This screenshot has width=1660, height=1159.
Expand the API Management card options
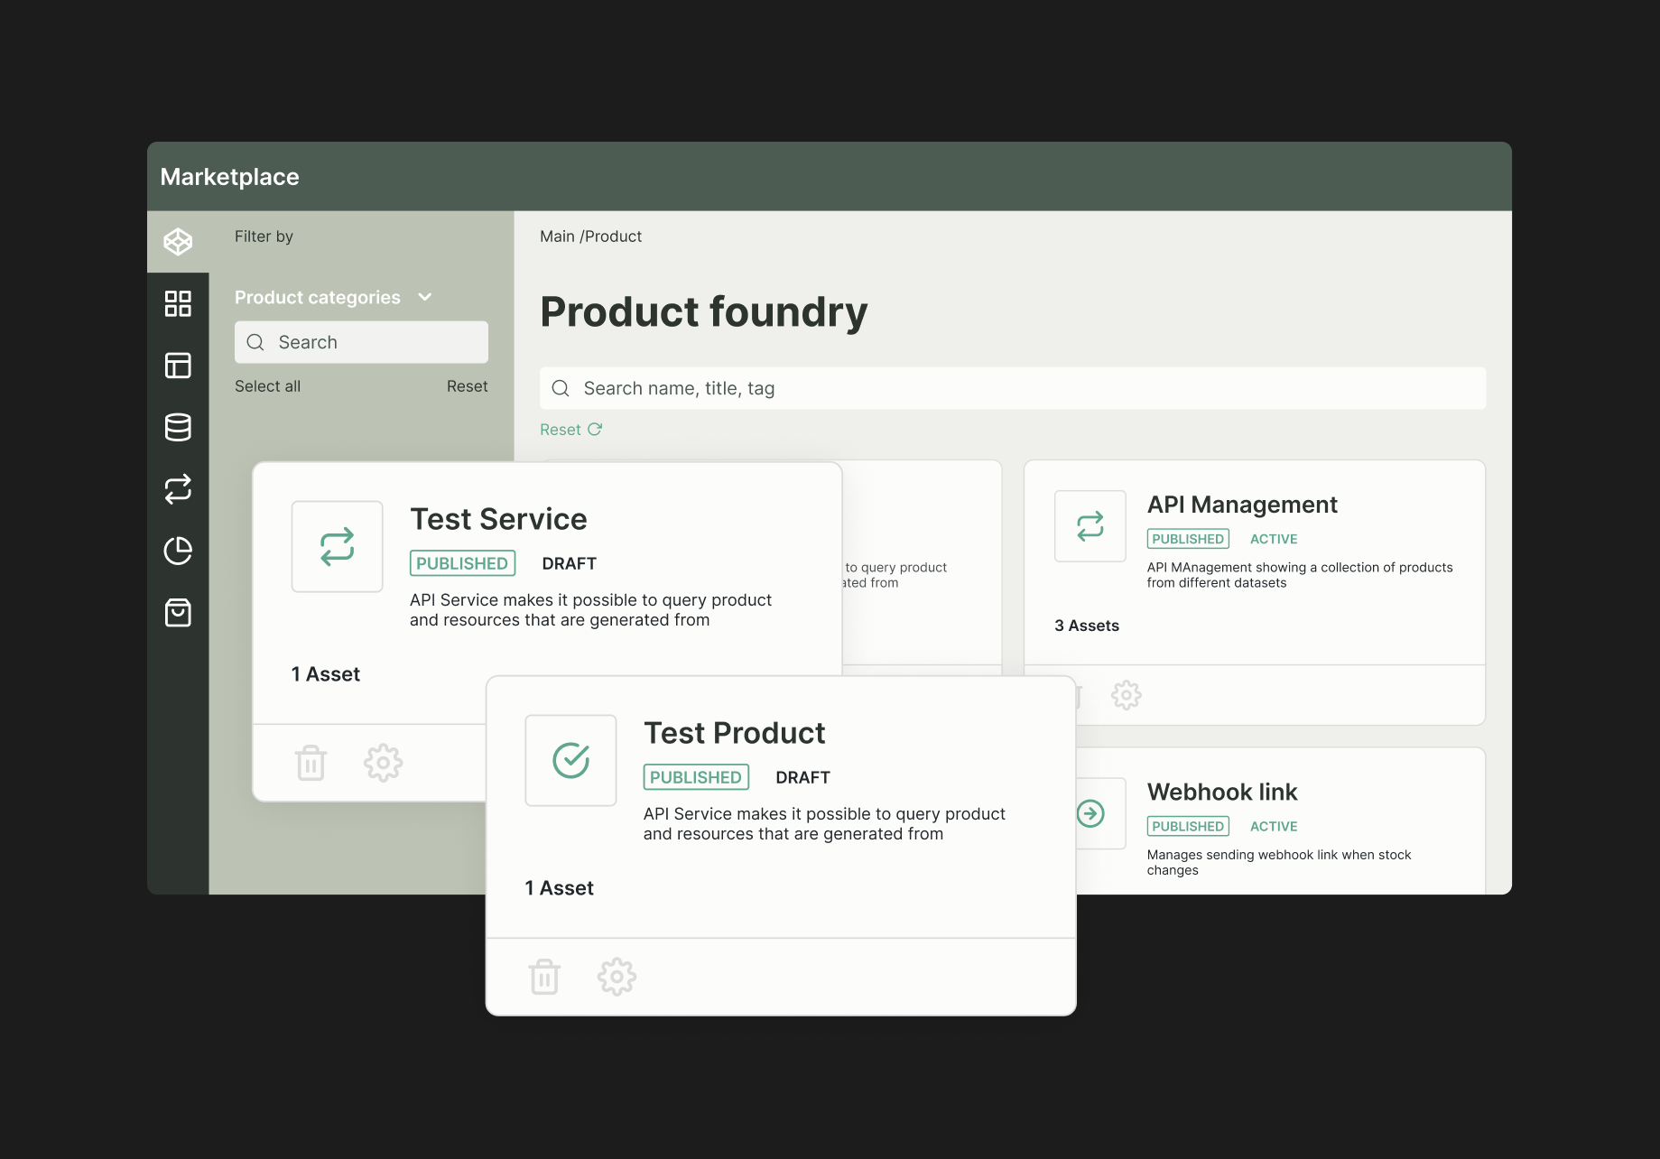coord(1127,695)
